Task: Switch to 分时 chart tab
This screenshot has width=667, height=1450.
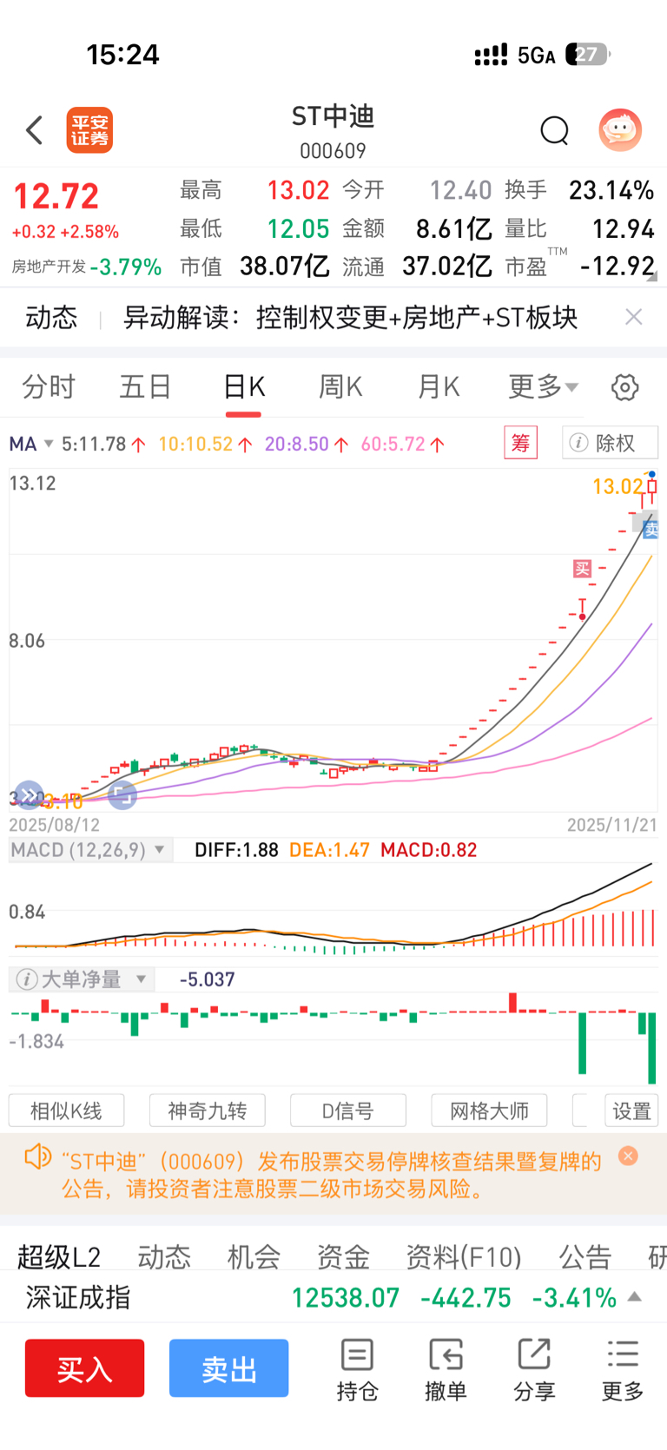Action: click(x=49, y=386)
